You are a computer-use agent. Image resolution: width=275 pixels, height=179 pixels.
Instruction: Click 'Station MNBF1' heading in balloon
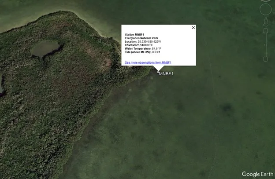(x=134, y=35)
